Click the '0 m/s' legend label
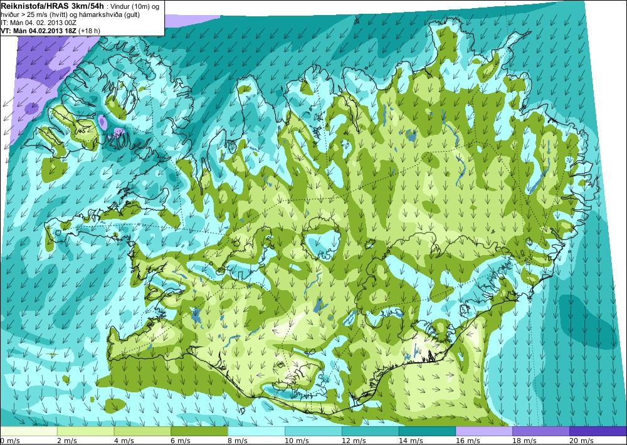 [x=9, y=441]
